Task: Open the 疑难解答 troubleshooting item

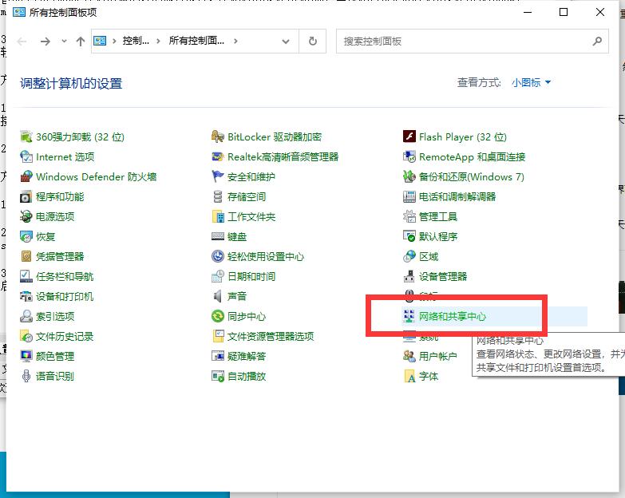Action: pos(247,357)
